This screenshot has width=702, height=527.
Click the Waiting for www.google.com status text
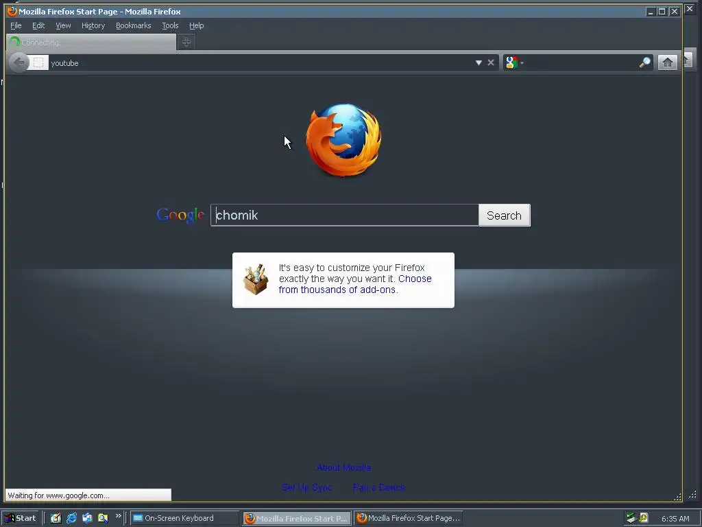click(x=59, y=495)
